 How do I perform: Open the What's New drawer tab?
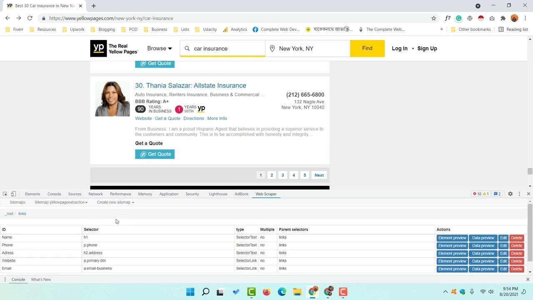(41, 280)
